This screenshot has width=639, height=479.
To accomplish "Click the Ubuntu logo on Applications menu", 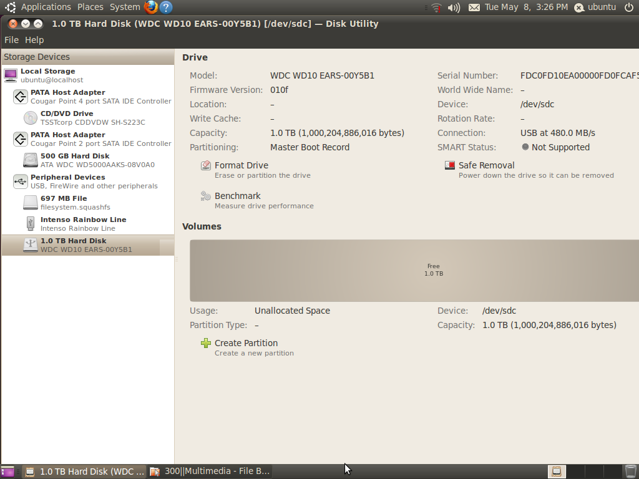I will click(x=11, y=7).
